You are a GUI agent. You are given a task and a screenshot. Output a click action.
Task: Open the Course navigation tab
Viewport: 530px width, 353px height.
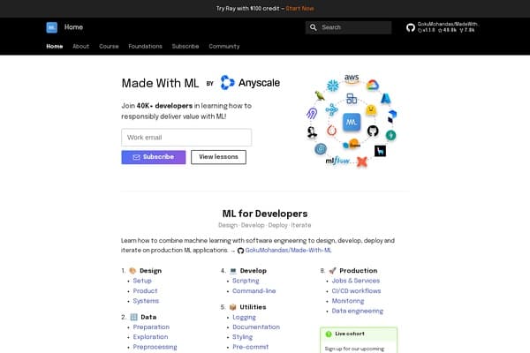point(109,46)
